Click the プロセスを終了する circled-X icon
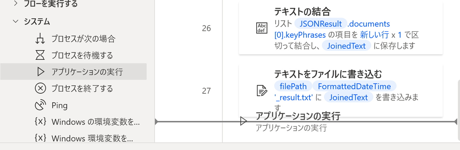460x150 pixels. (40, 88)
